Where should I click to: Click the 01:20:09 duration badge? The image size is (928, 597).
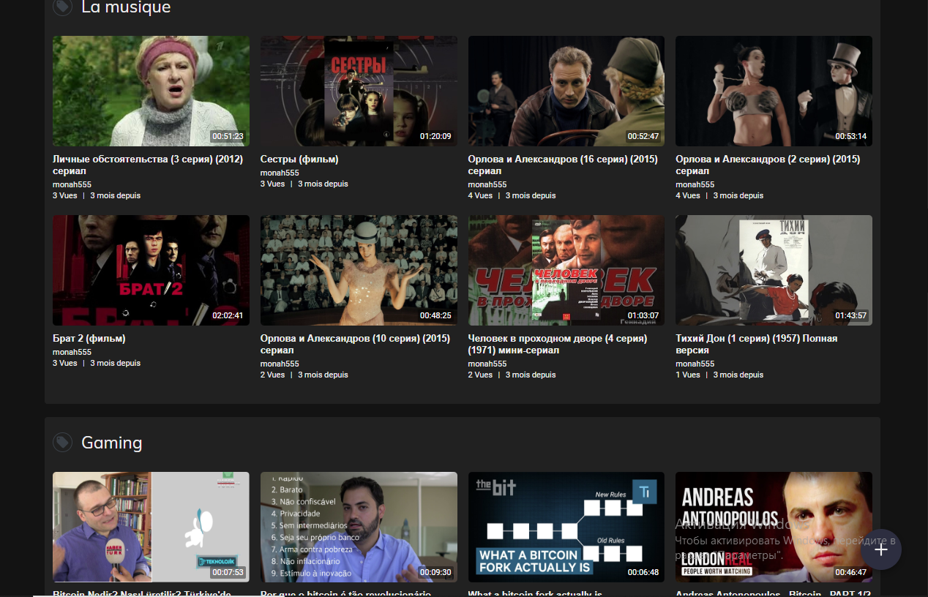tap(435, 136)
